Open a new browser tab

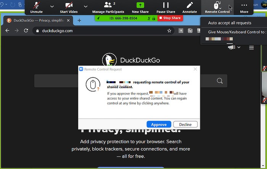79,21
